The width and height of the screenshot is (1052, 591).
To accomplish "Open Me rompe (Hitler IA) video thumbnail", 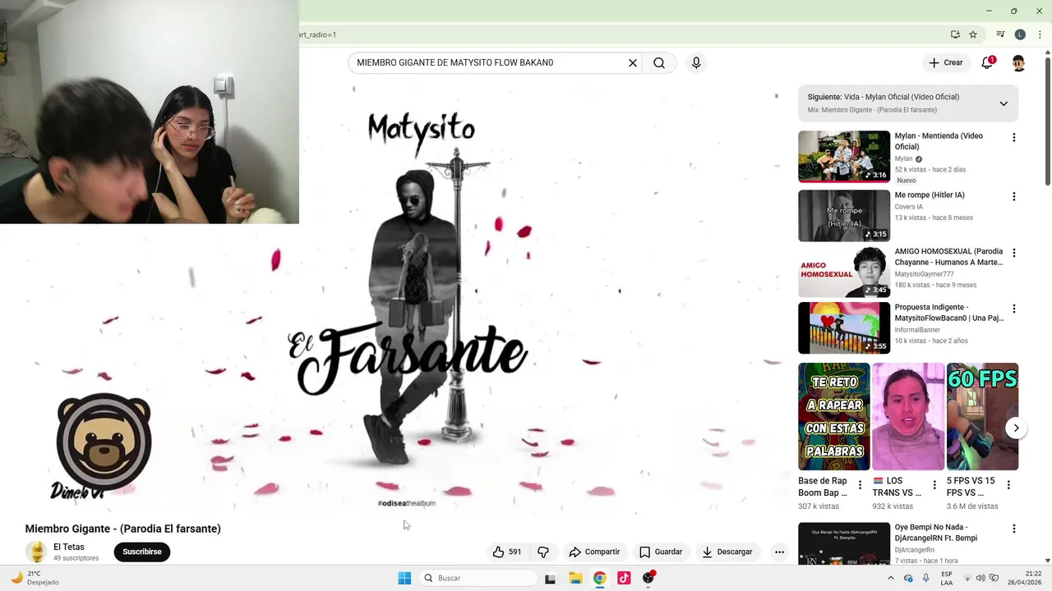I will tap(844, 216).
